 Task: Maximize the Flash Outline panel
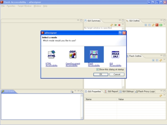click(164, 56)
